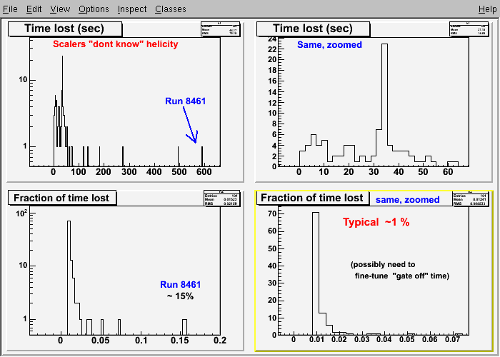This screenshot has width=500, height=357.
Task: Open the Edit menu
Action: (34, 9)
